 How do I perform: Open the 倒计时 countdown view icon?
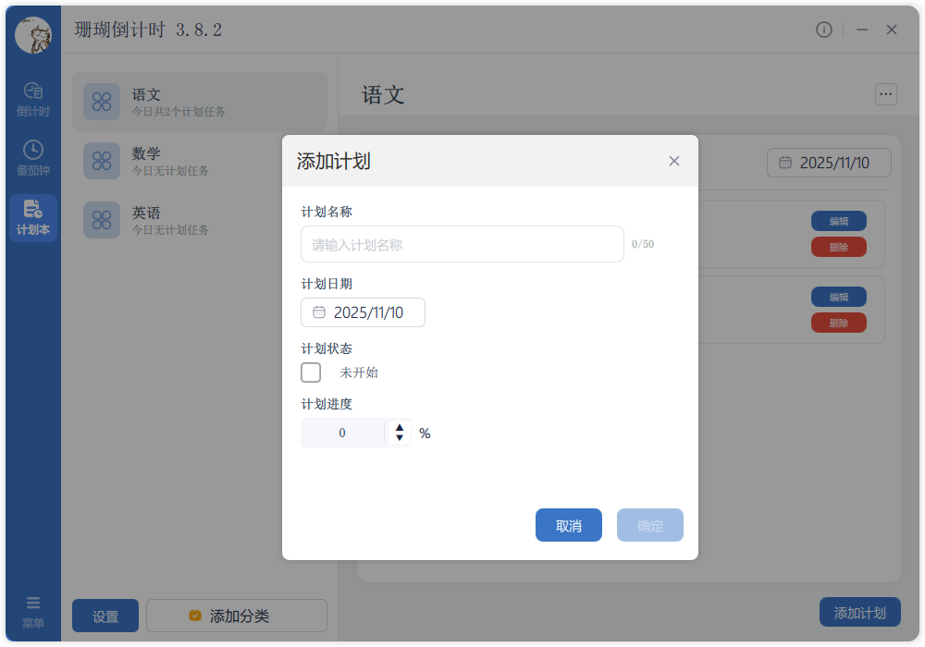[x=32, y=95]
